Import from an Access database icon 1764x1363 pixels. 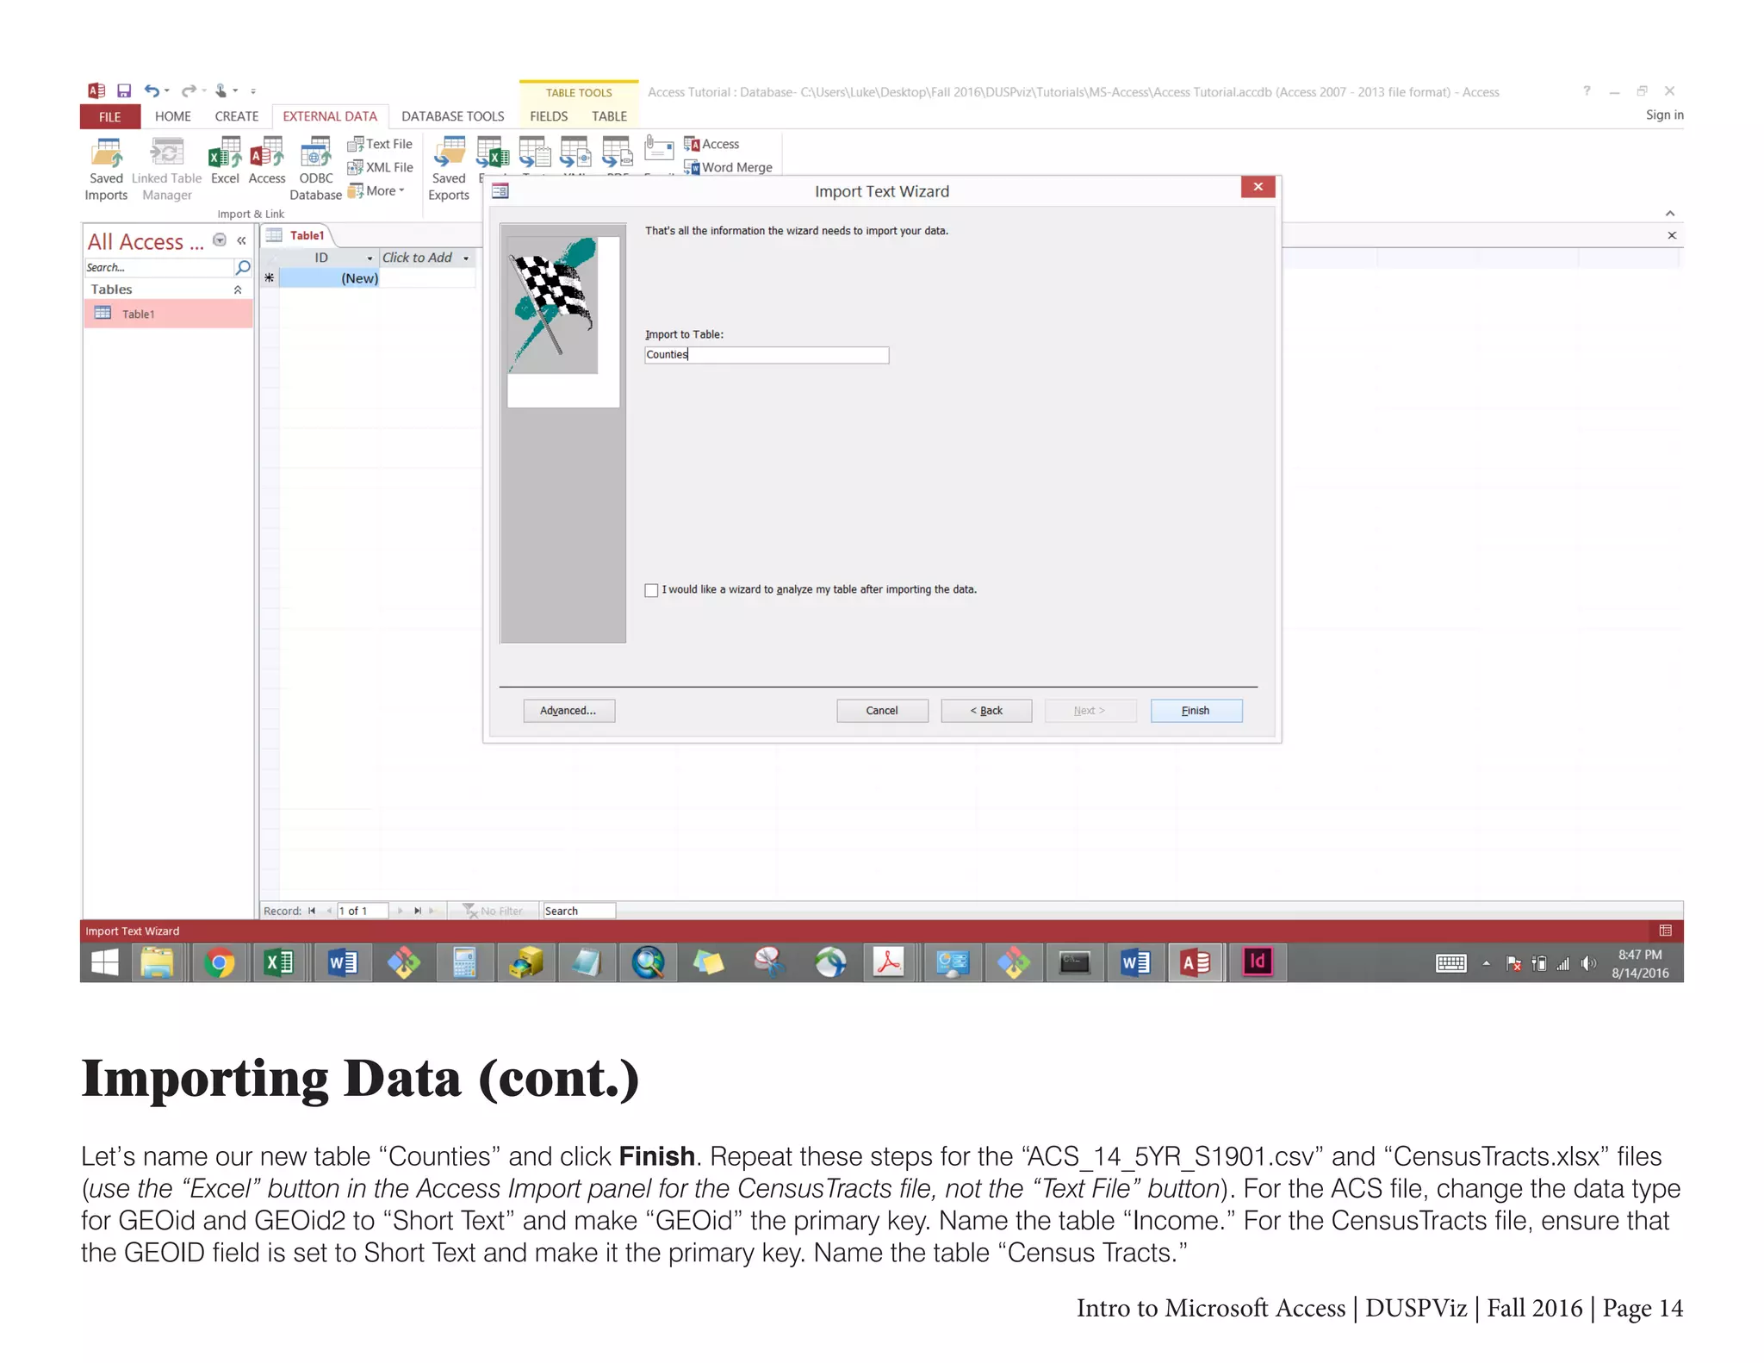[x=267, y=162]
